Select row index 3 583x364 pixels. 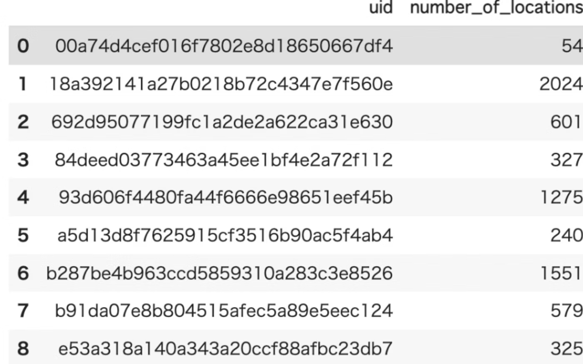[x=23, y=160]
